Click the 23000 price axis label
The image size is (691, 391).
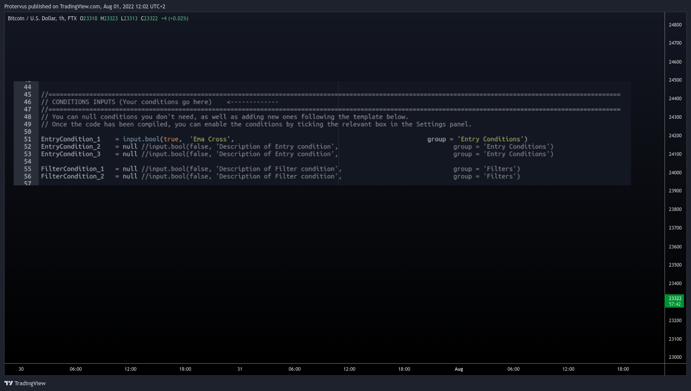click(x=675, y=357)
